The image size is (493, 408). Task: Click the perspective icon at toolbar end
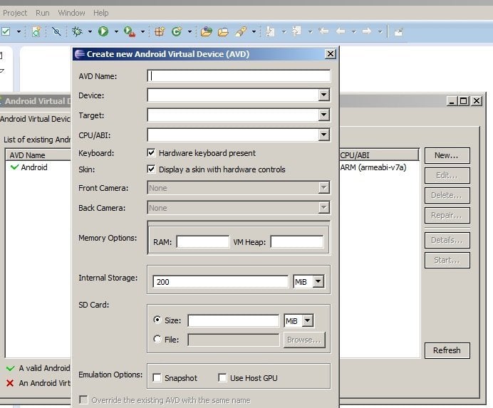[x=399, y=32]
